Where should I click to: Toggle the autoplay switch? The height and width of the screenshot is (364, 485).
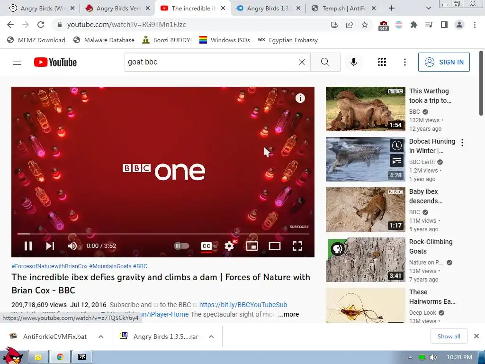(x=181, y=246)
